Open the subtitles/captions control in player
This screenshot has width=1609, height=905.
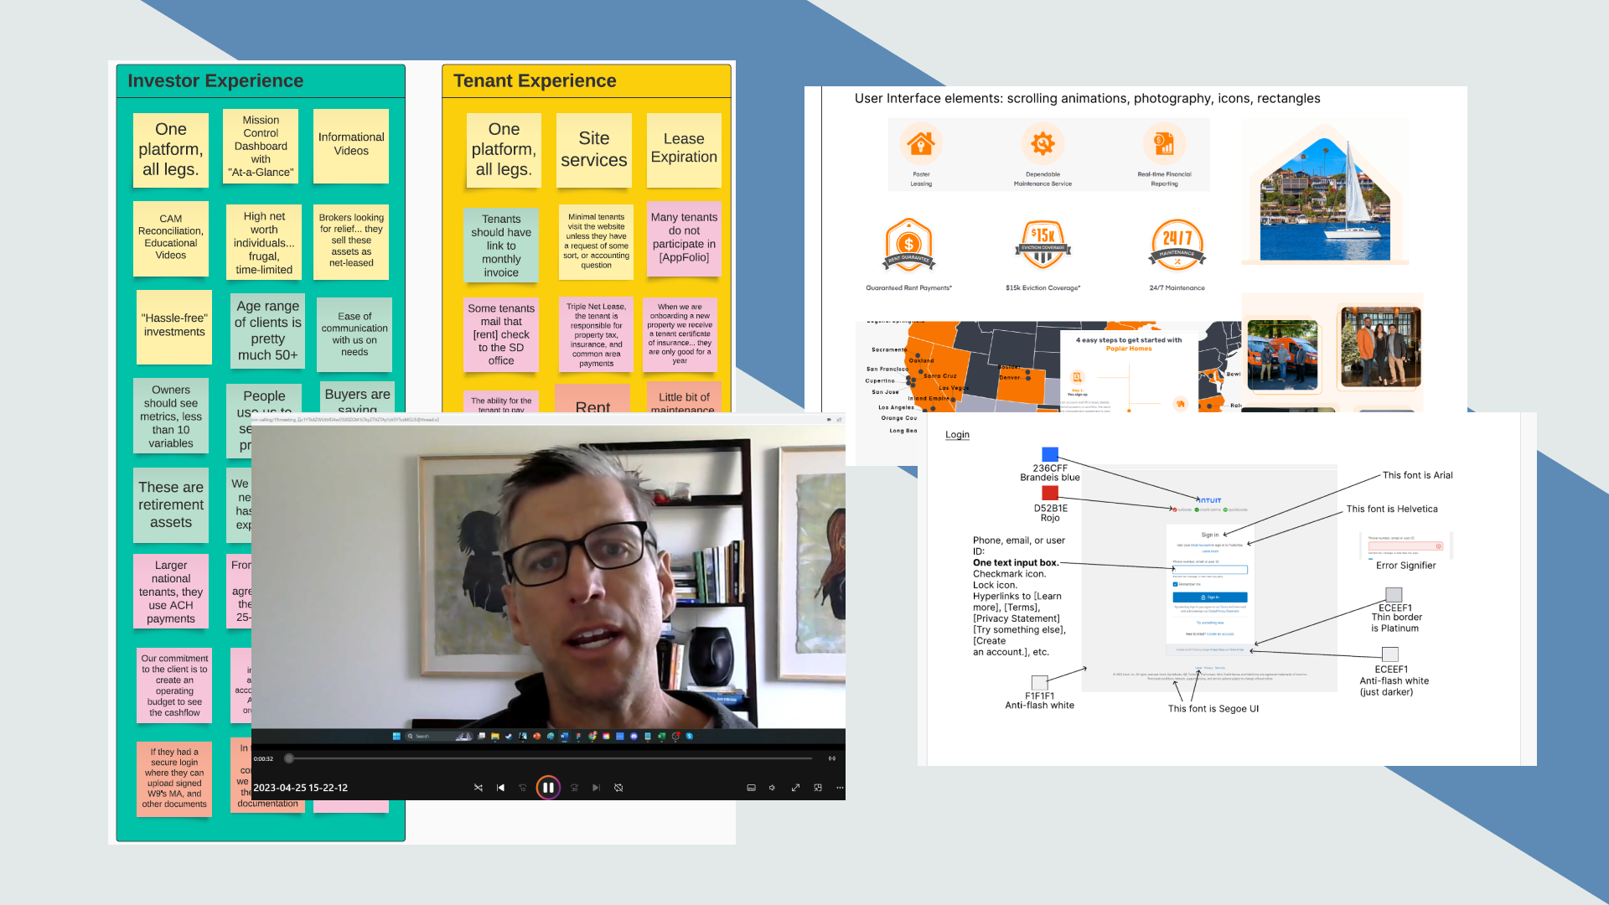751,788
